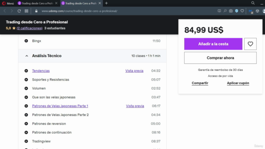265x149 pixels.
Task: Open the 2 calificaciones link
Action: coord(29,28)
